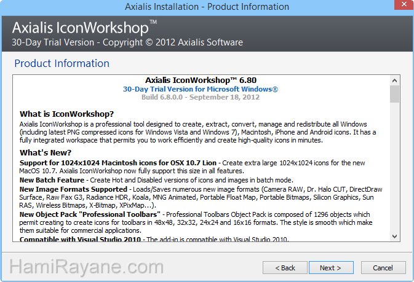Click the vertical scrollbar thumb
Image resolution: width=414 pixels, height=282 pixels.
pos(394,94)
